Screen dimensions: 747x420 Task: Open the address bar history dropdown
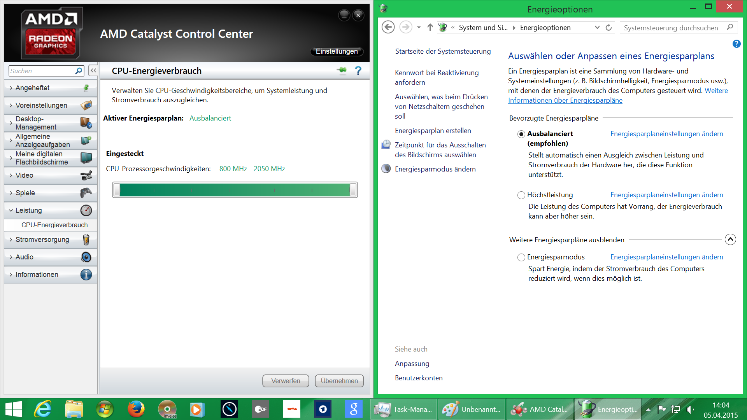(x=597, y=27)
